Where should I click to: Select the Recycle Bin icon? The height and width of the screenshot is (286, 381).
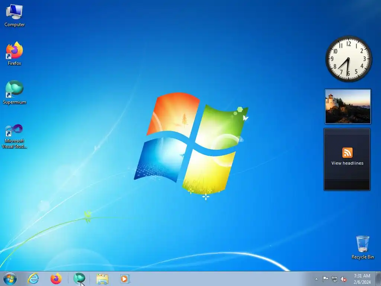[362, 247]
